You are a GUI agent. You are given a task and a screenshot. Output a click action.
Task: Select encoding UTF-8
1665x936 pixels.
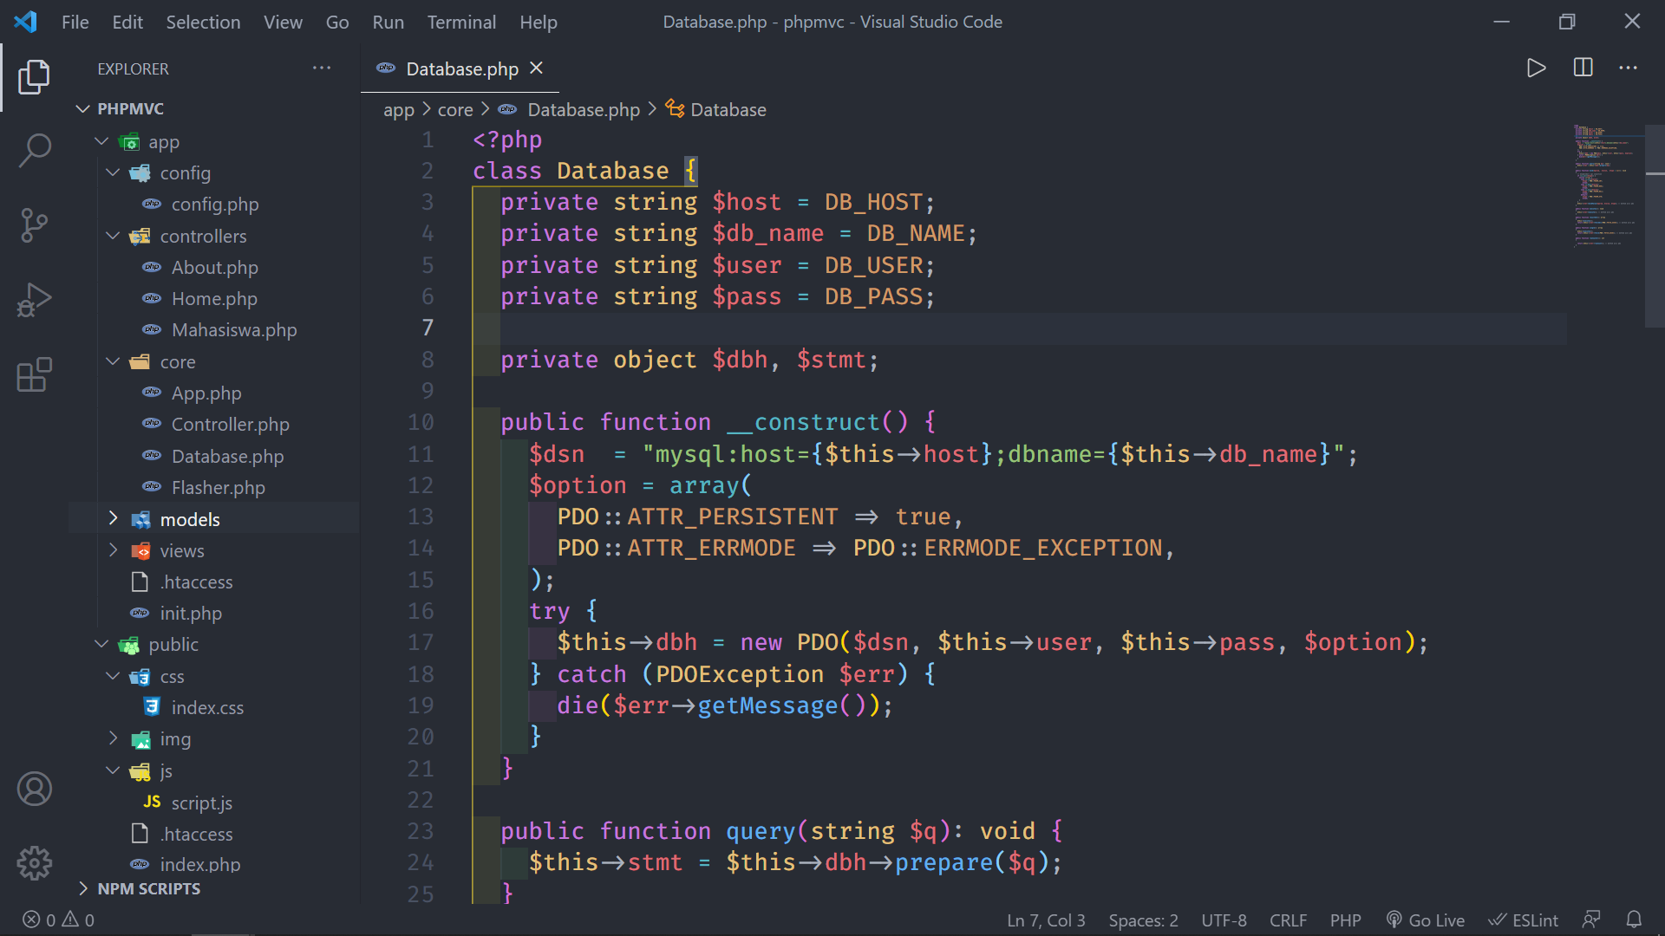(x=1224, y=920)
